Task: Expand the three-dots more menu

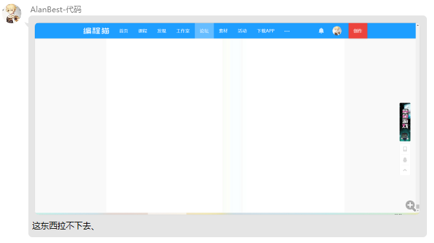Action: [287, 31]
